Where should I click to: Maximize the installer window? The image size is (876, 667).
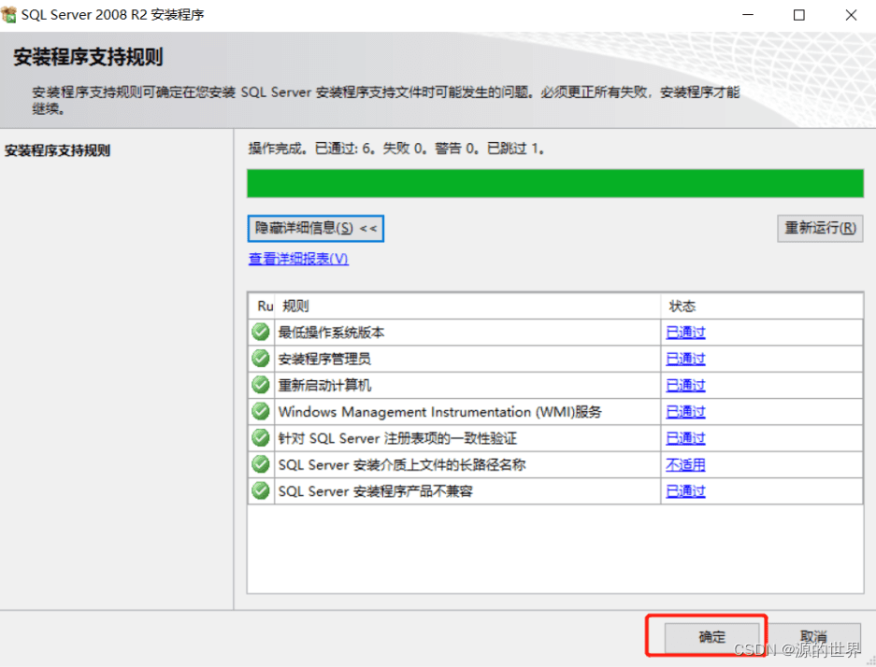point(799,15)
